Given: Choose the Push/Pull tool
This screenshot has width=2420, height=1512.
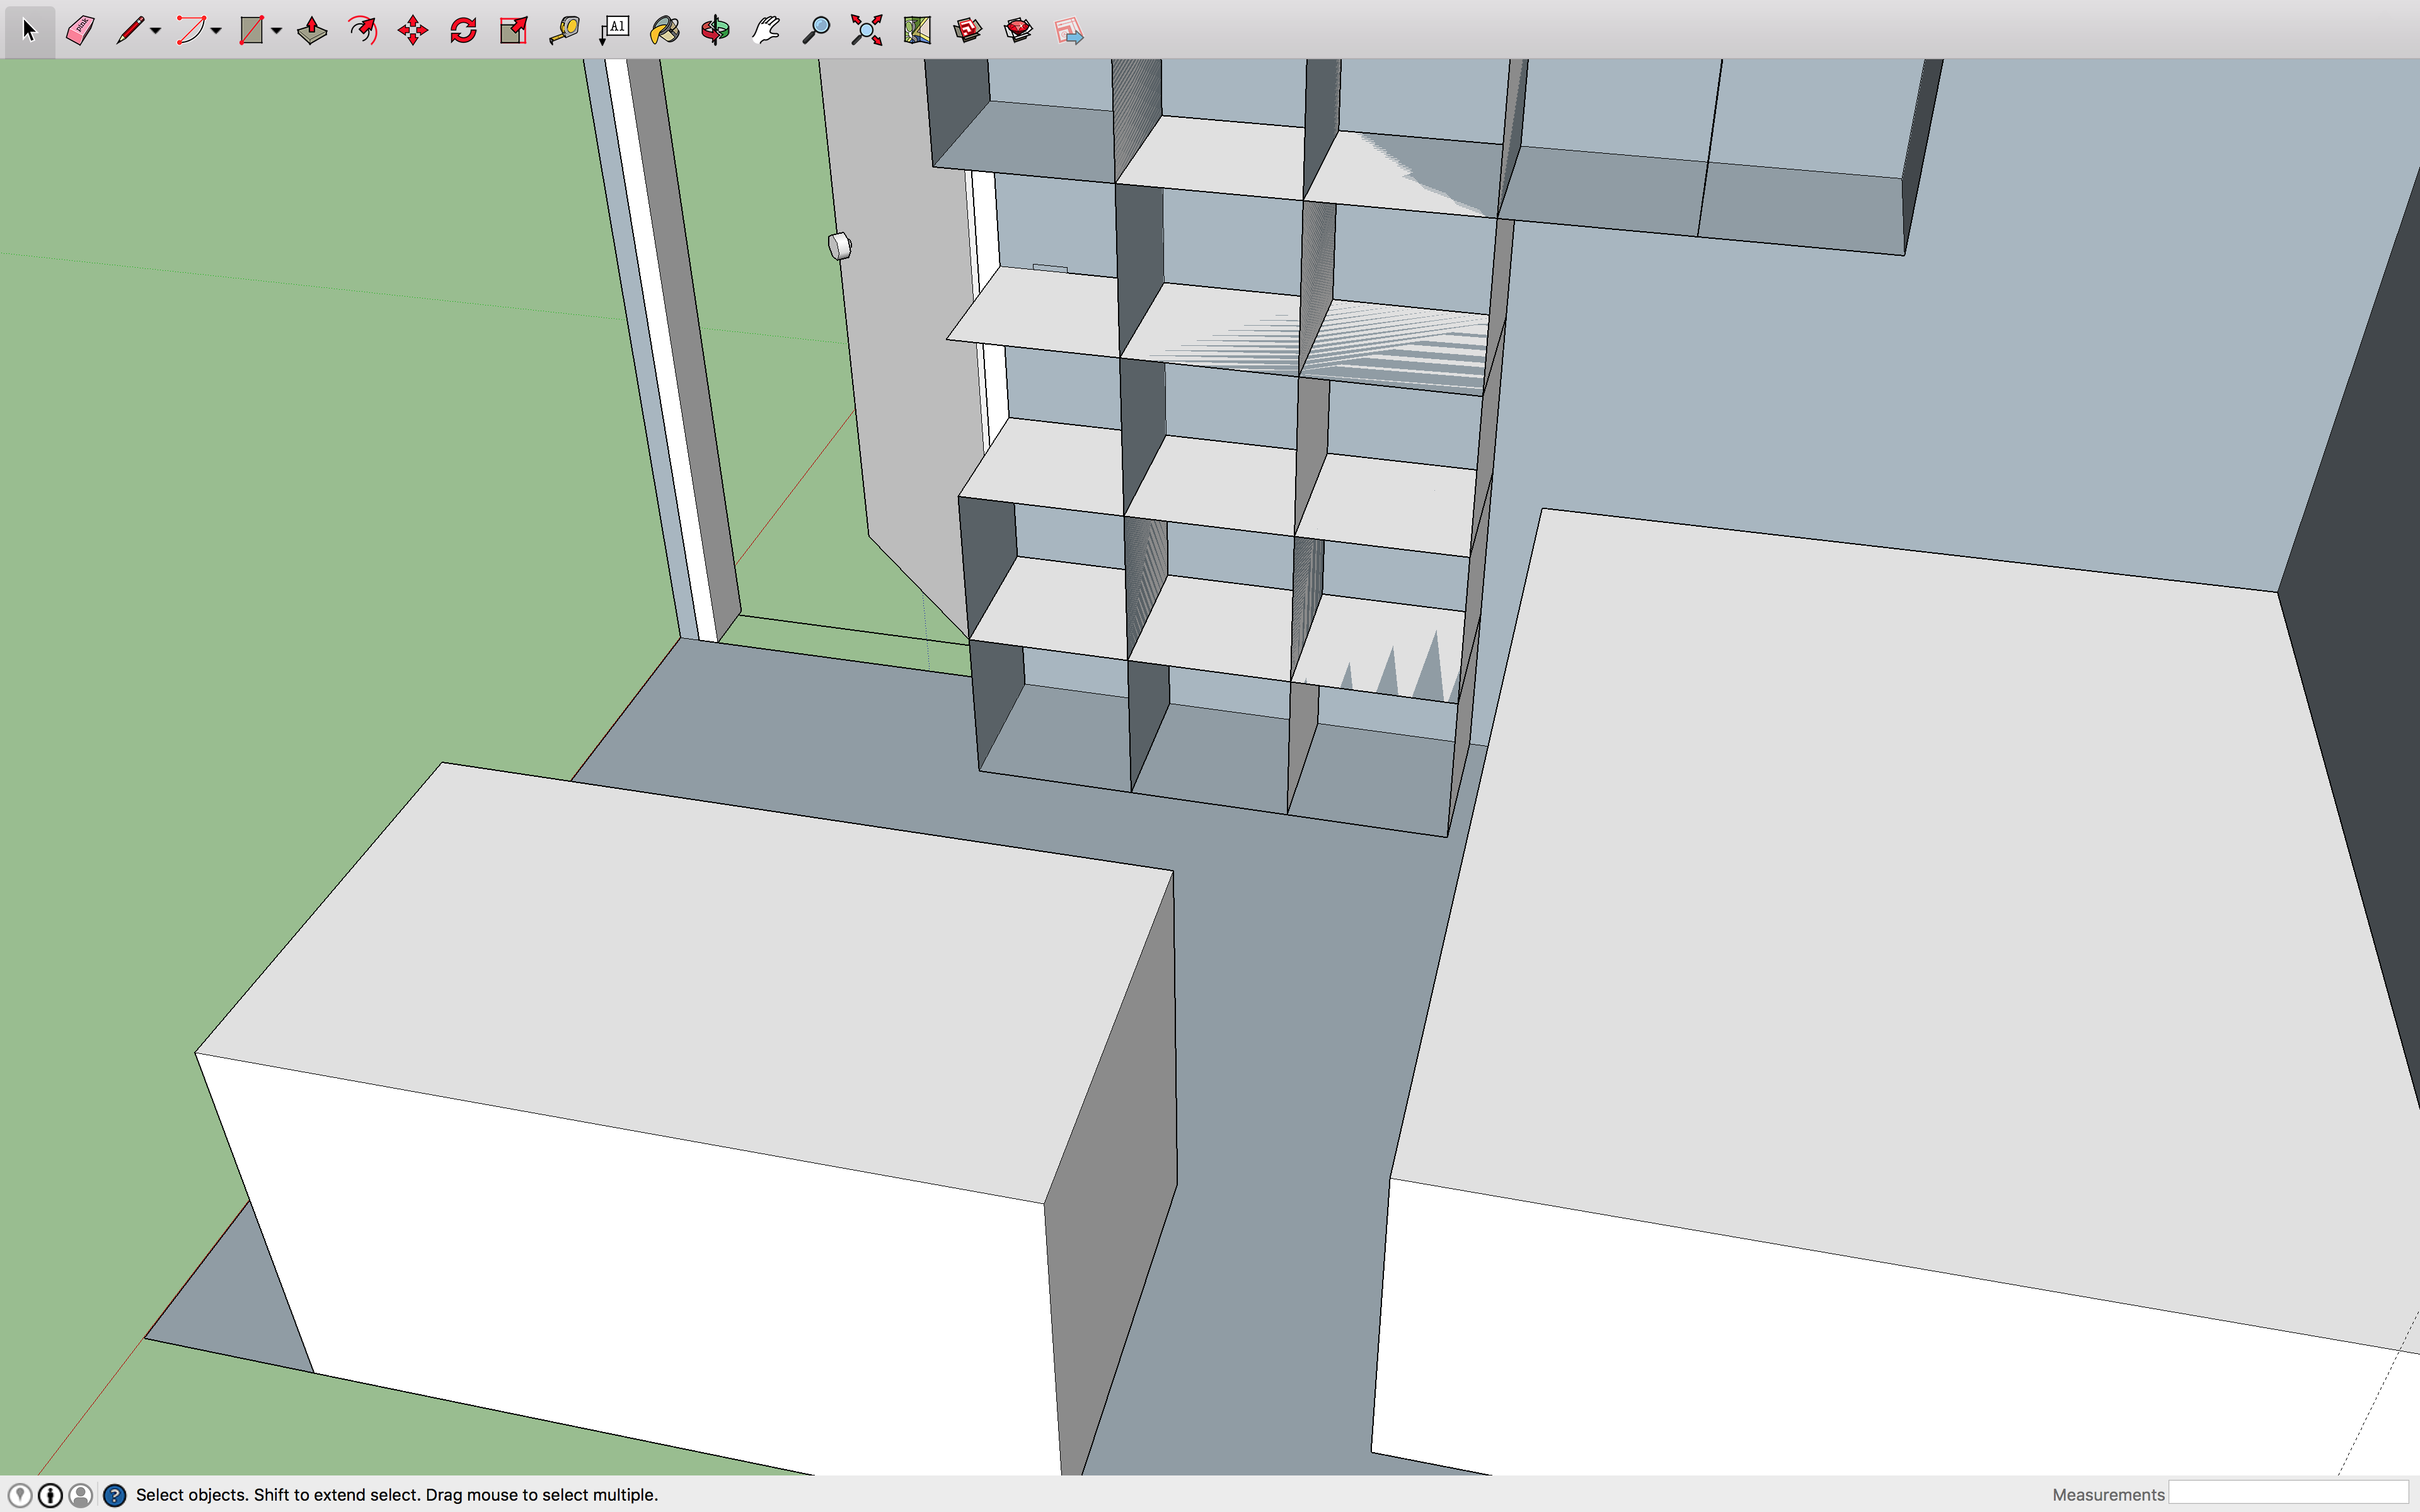Looking at the screenshot, I should coord(312,31).
